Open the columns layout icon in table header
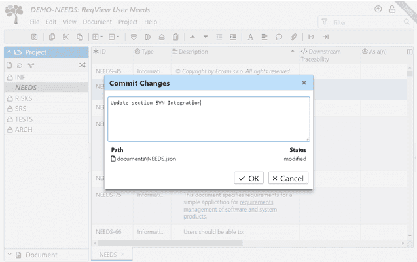The width and height of the screenshot is (417, 262). 410,52
